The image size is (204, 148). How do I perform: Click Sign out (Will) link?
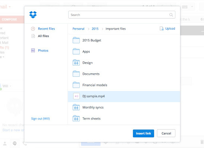click(40, 119)
